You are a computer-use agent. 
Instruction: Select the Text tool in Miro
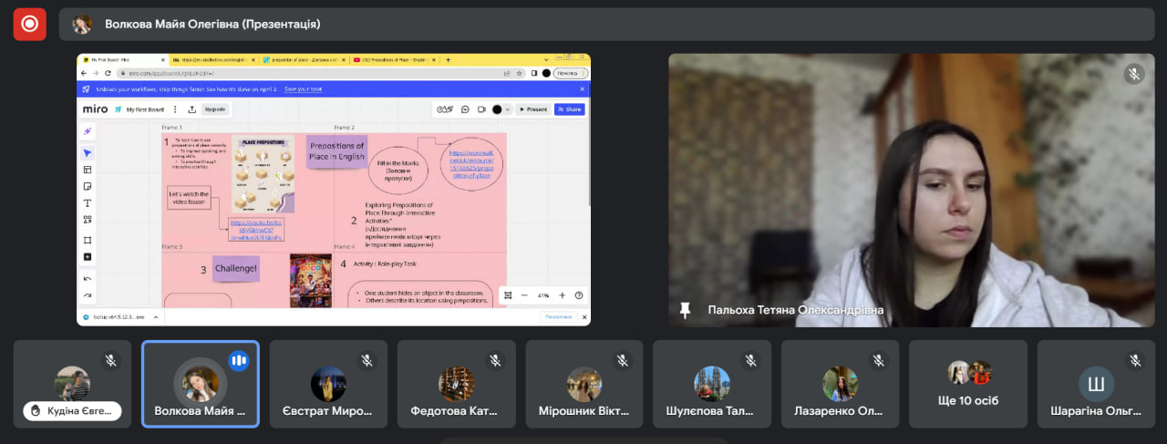pyautogui.click(x=88, y=202)
